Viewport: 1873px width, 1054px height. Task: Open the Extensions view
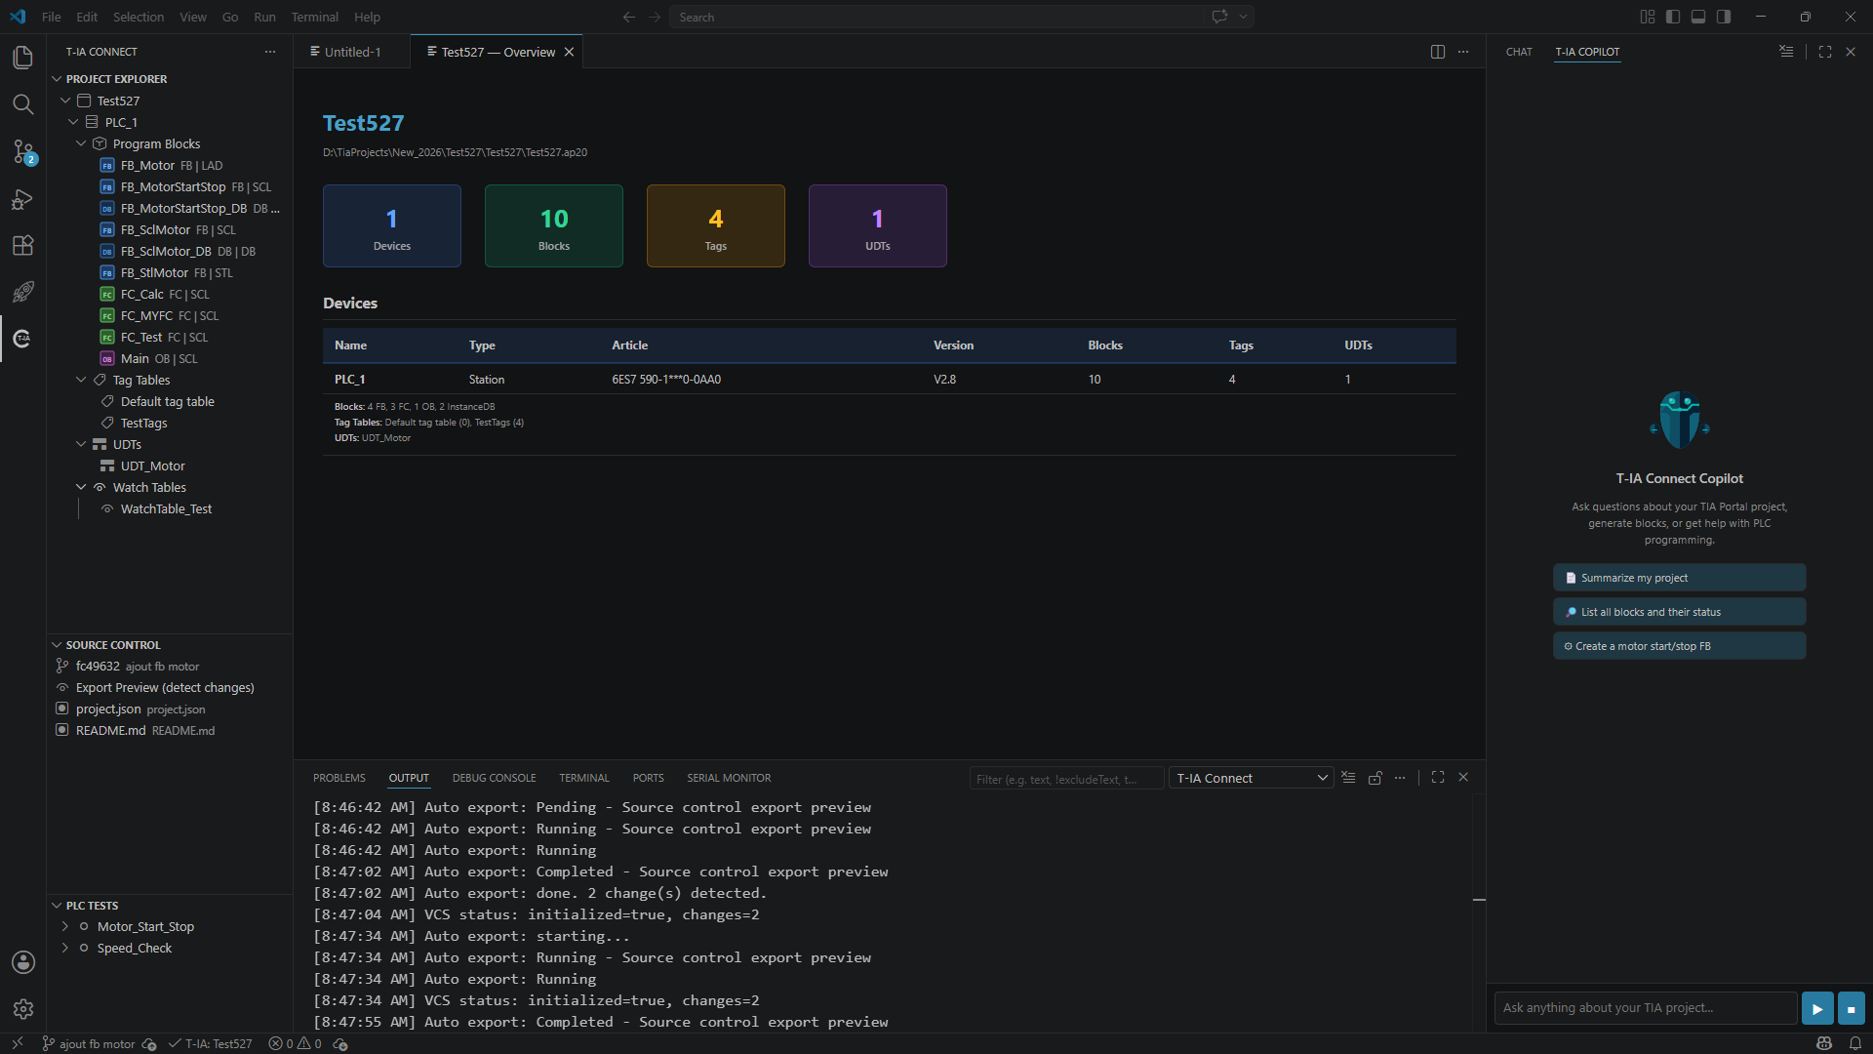(x=22, y=245)
